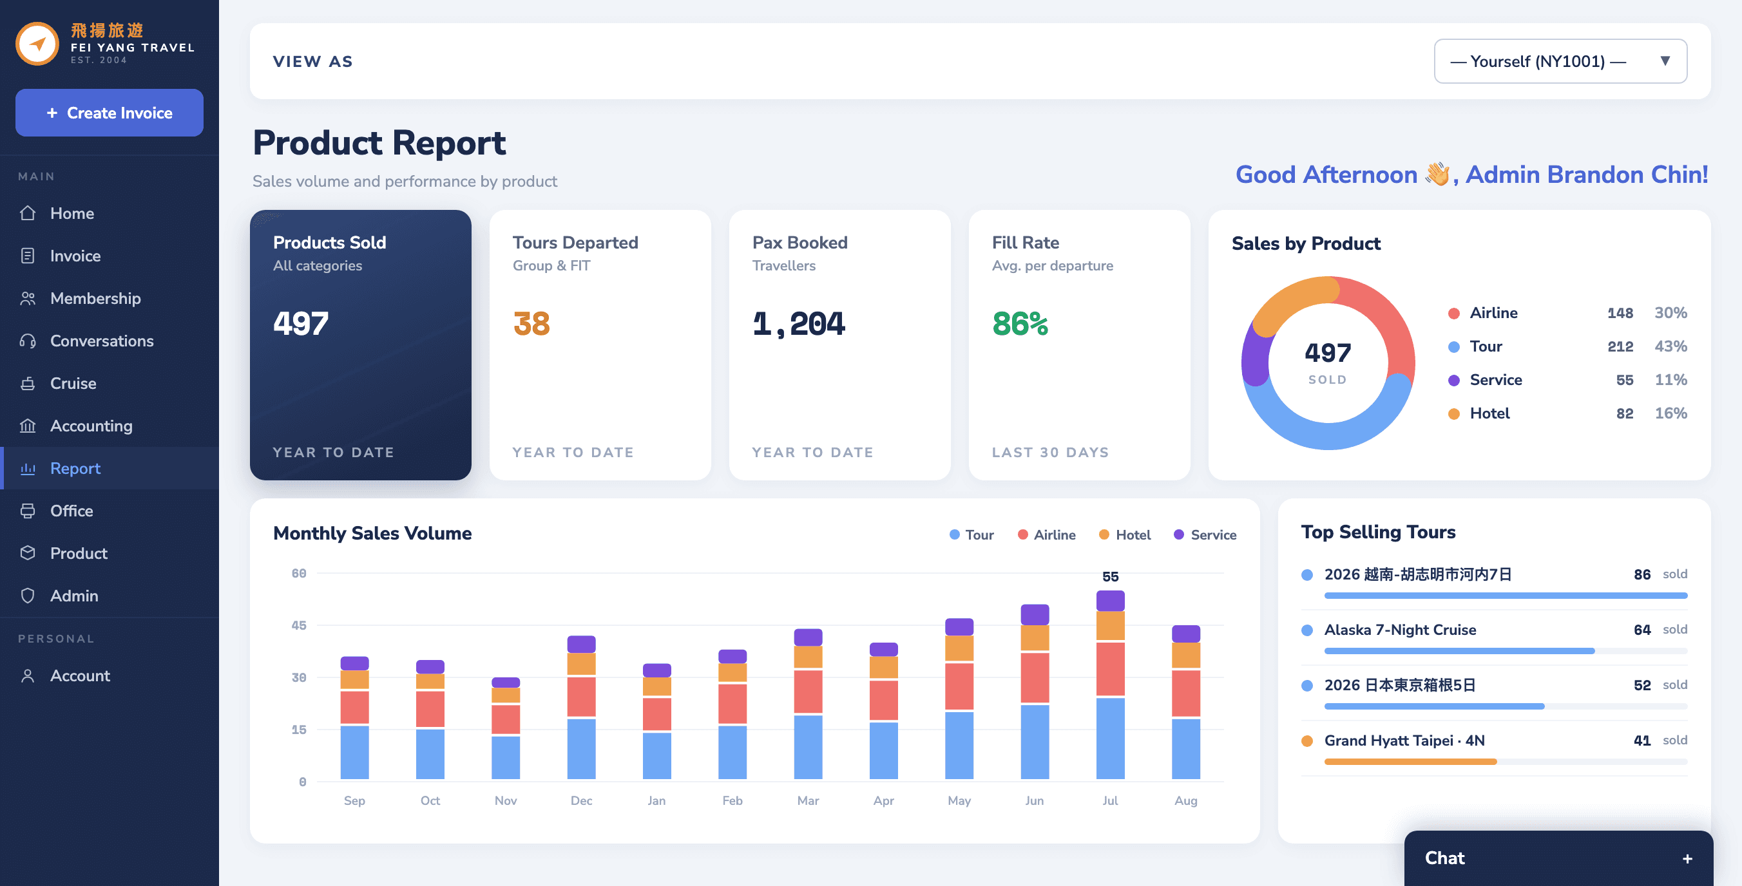
Task: Click the Monthly Sales Volume title
Action: click(x=372, y=533)
